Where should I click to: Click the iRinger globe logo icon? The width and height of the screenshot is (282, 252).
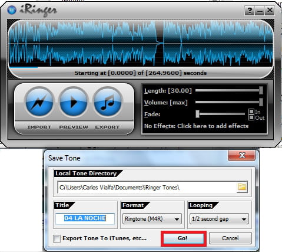[12, 9]
